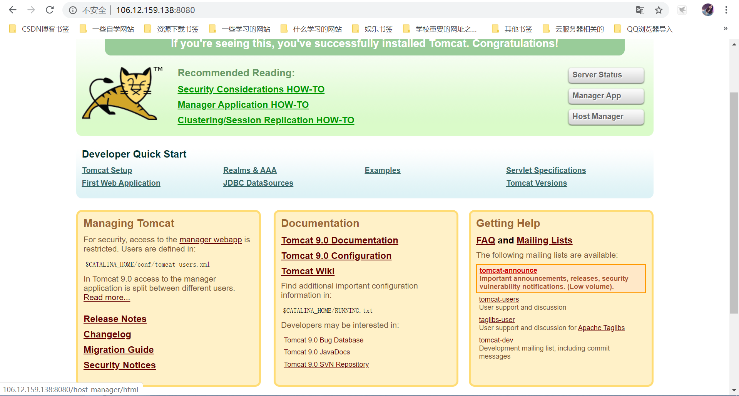Open the Tomcat Wiki link
Viewport: 739px width, 396px height.
tap(308, 271)
